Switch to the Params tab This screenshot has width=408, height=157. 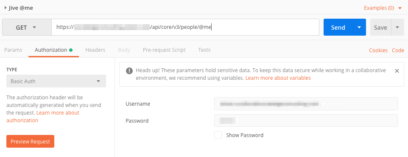13,50
